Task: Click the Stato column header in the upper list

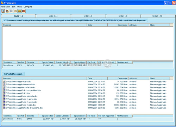Action: point(159,25)
